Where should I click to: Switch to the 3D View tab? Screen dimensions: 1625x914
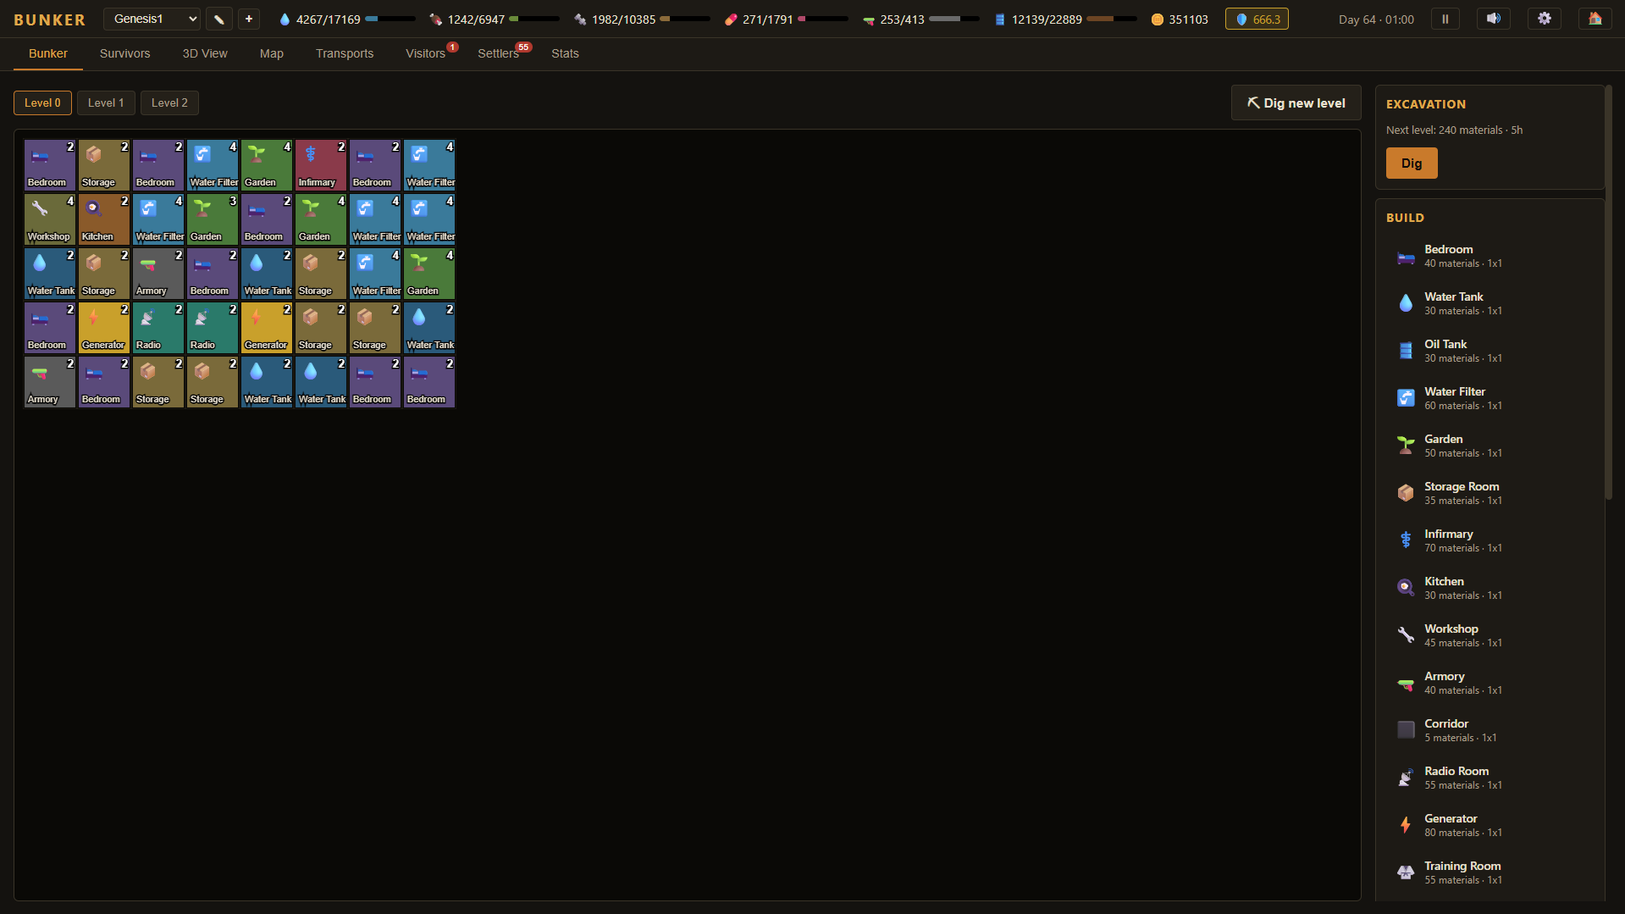[205, 53]
